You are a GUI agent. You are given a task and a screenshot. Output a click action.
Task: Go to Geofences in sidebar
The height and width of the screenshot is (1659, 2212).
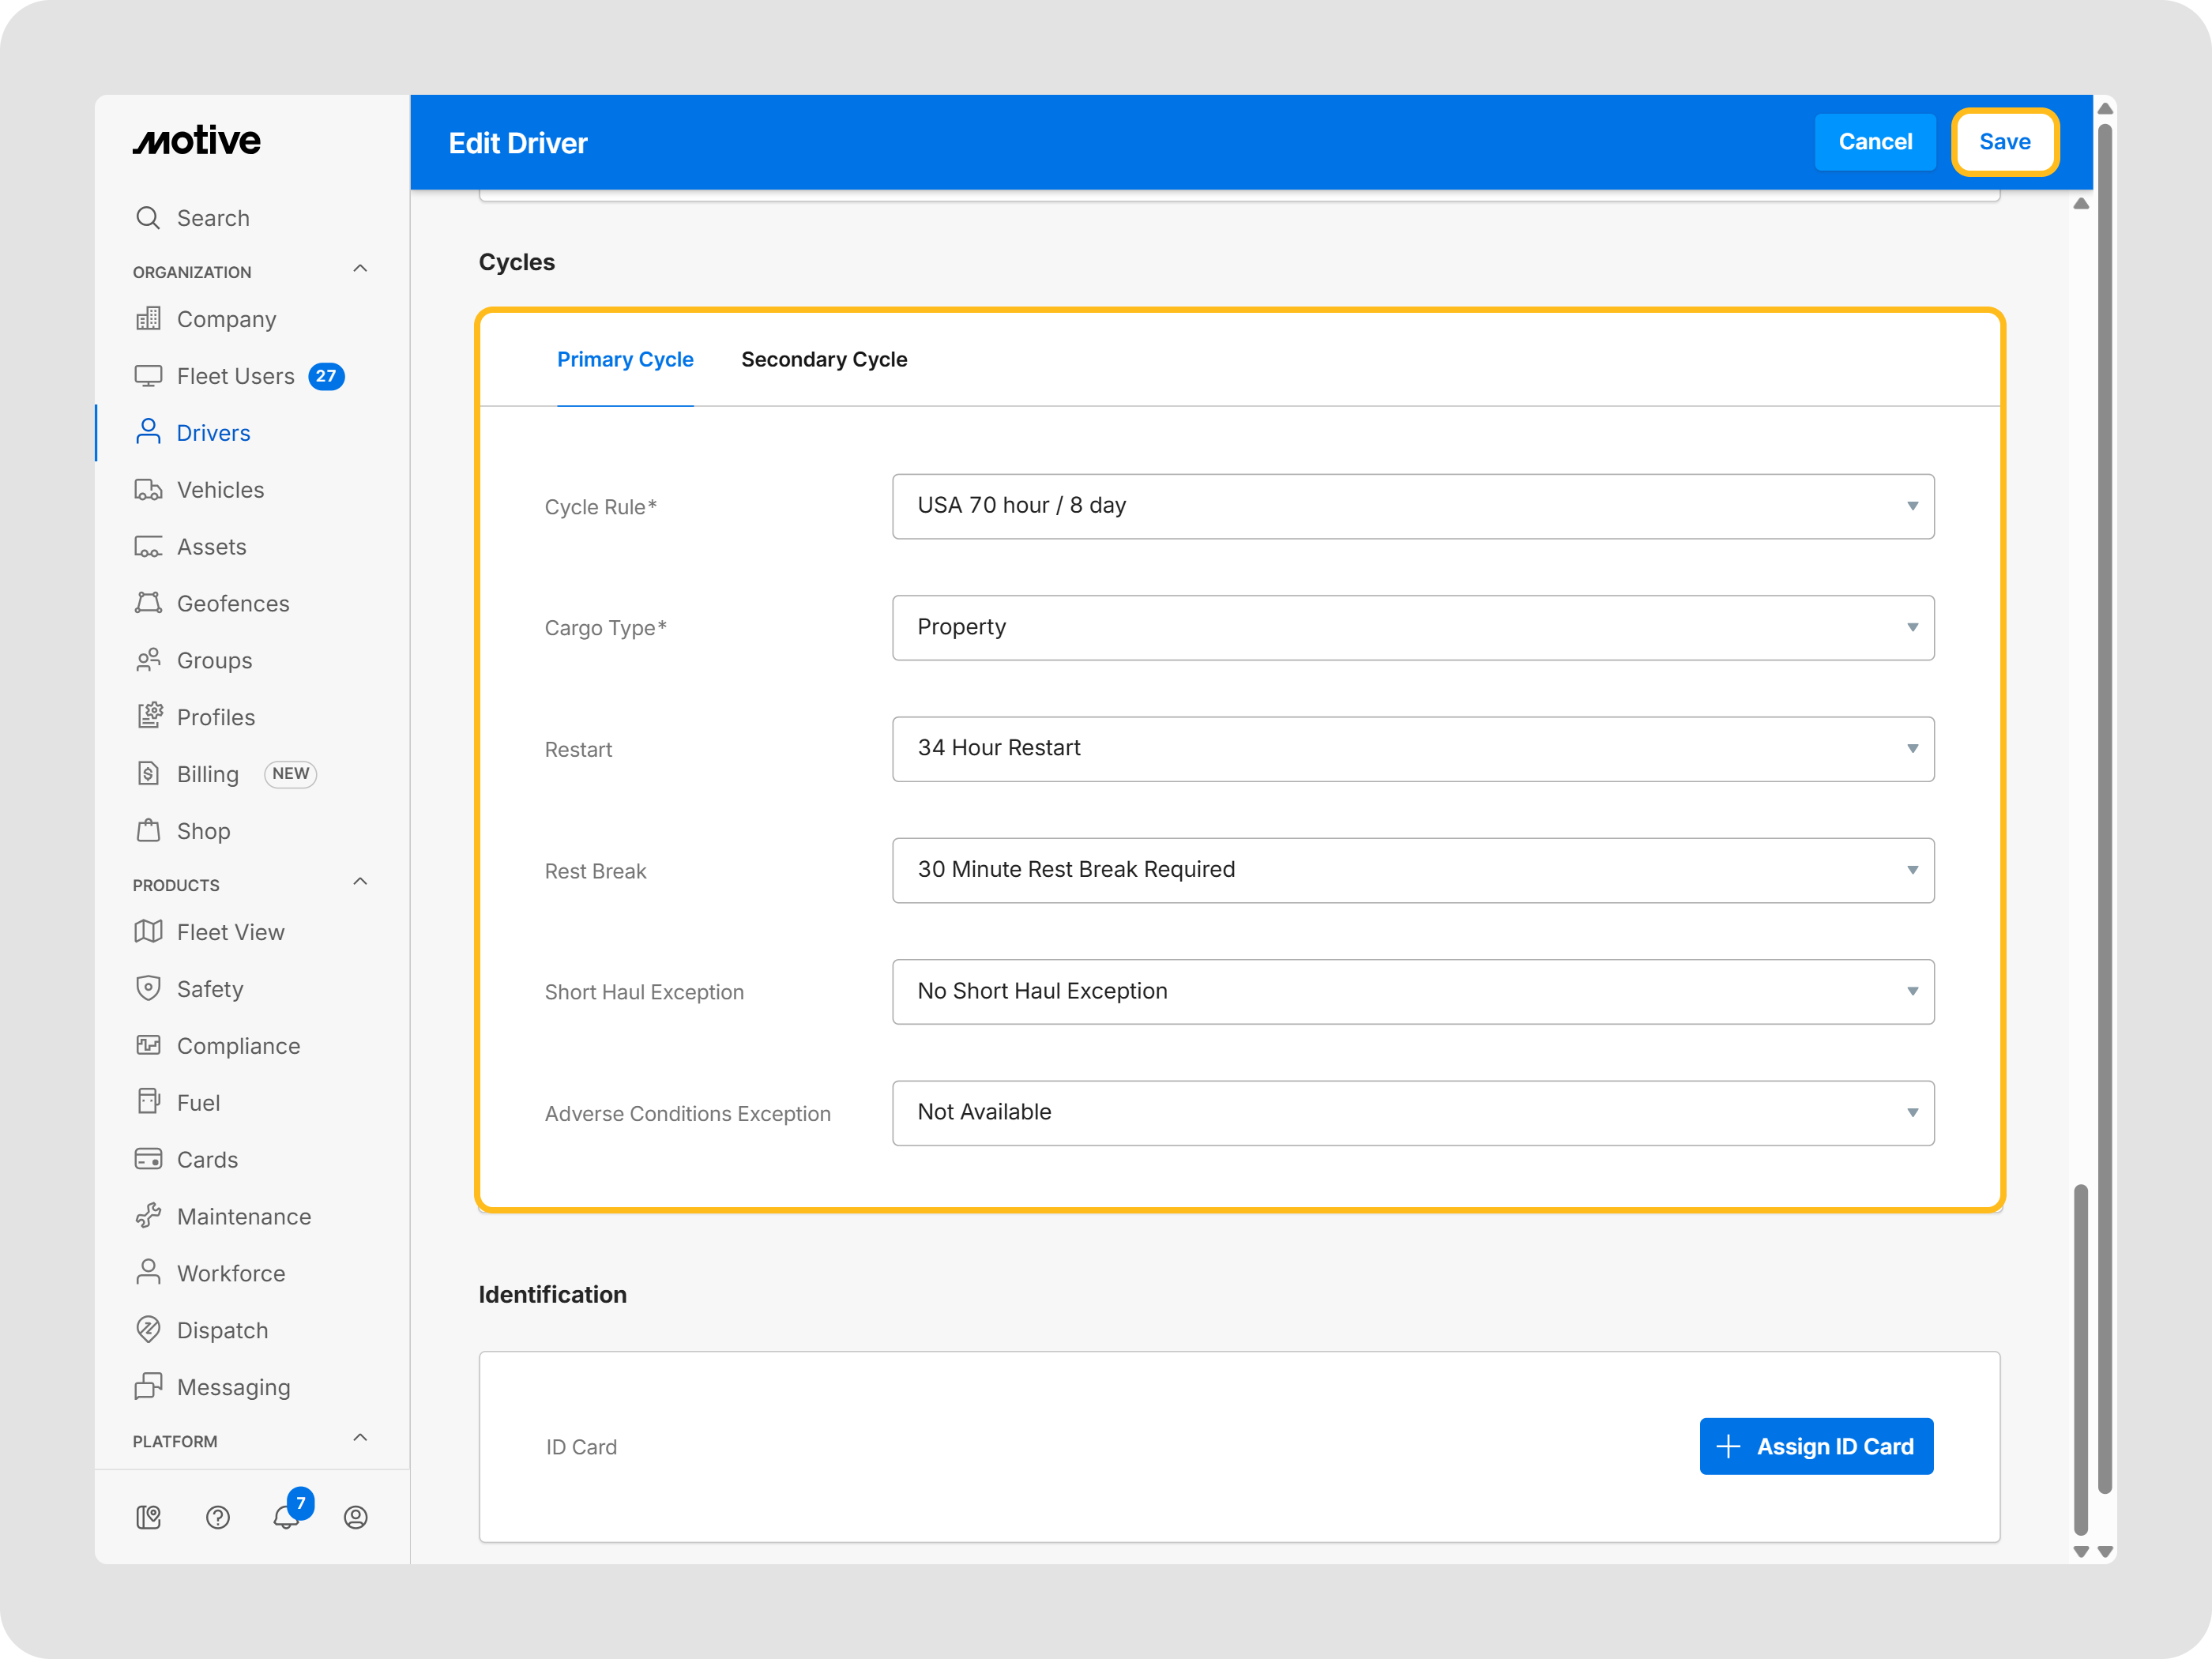(x=232, y=604)
